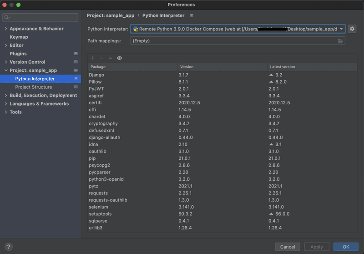Screen dimensions: 364x254
Task: Expand the Appearance & Behavior section
Action: click(5, 29)
